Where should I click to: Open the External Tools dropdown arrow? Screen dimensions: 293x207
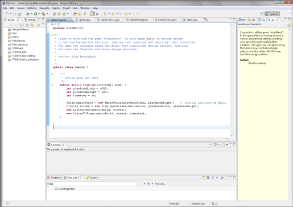47,14
